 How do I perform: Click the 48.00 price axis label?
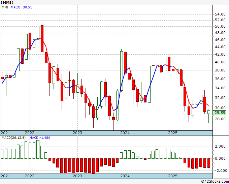pyautogui.click(x=220, y=33)
